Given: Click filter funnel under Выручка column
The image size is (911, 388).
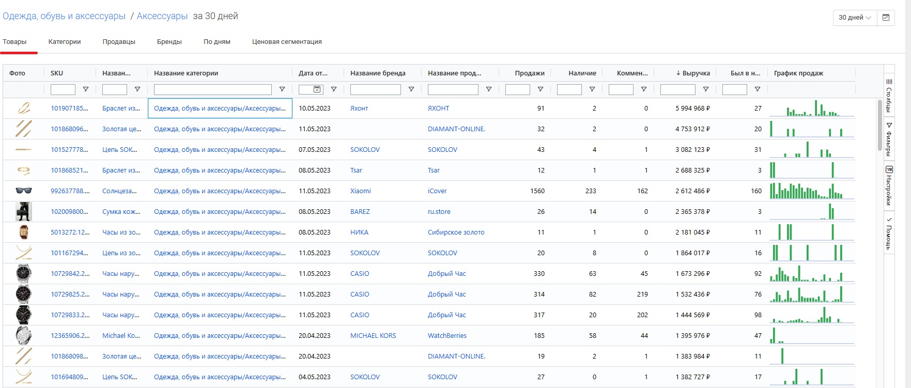Looking at the screenshot, I should point(706,89).
